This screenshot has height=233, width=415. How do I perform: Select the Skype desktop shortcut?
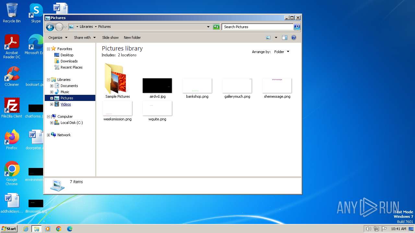[x=36, y=13]
